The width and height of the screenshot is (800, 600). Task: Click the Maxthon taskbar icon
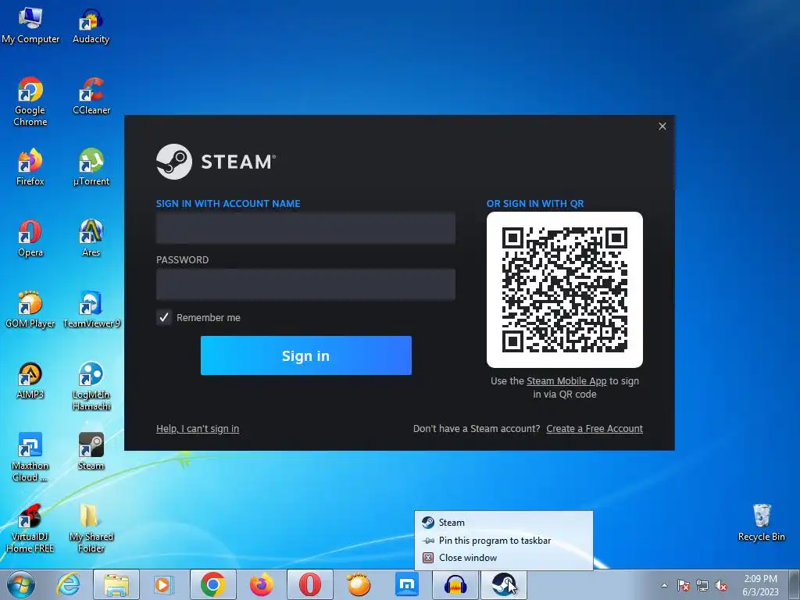(x=406, y=584)
